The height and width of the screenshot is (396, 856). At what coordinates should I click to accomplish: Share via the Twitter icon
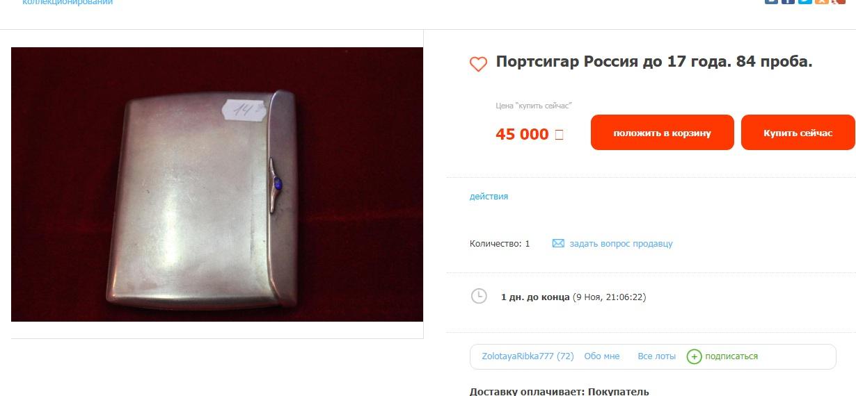(805, 1)
